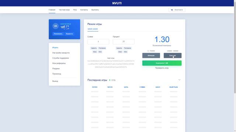This screenshot has width=236, height=132.
Task: Click the Больше bet button
Action: [173, 55]
